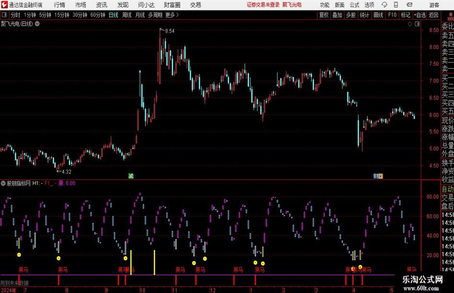Click the 多股 multi-stock button

[x=351, y=15]
